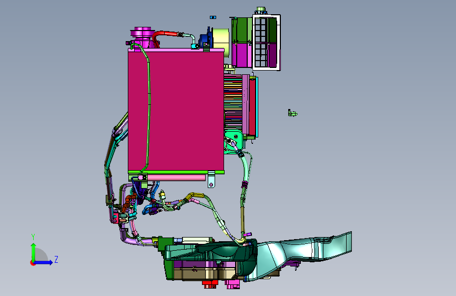This screenshot has height=296, width=456.
Task: Select the mounting tab with hole below the panel
Action: tap(211, 180)
